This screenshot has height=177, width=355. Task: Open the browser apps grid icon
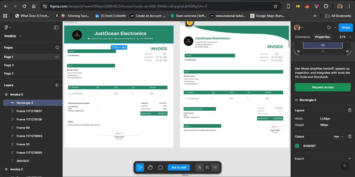point(5,16)
